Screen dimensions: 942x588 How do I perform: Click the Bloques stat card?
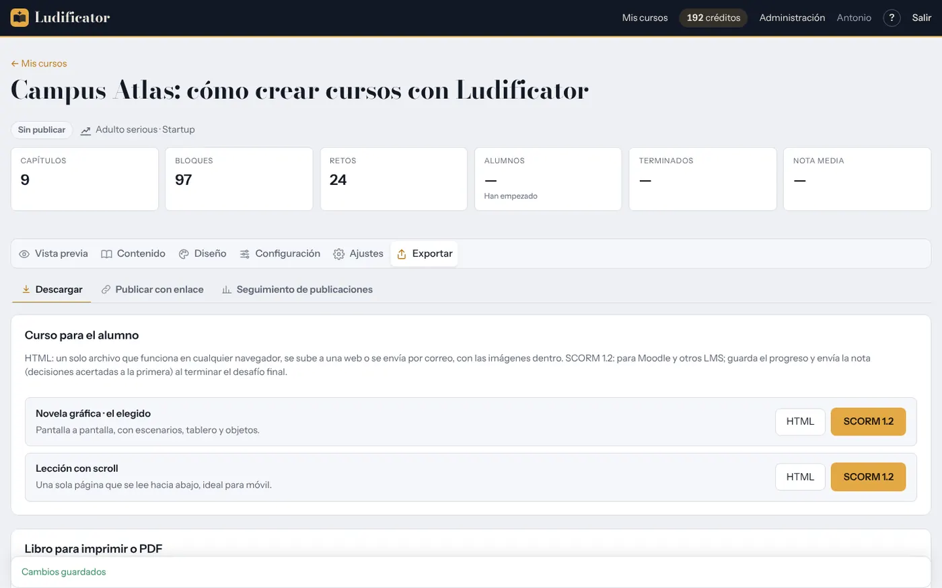tap(239, 179)
